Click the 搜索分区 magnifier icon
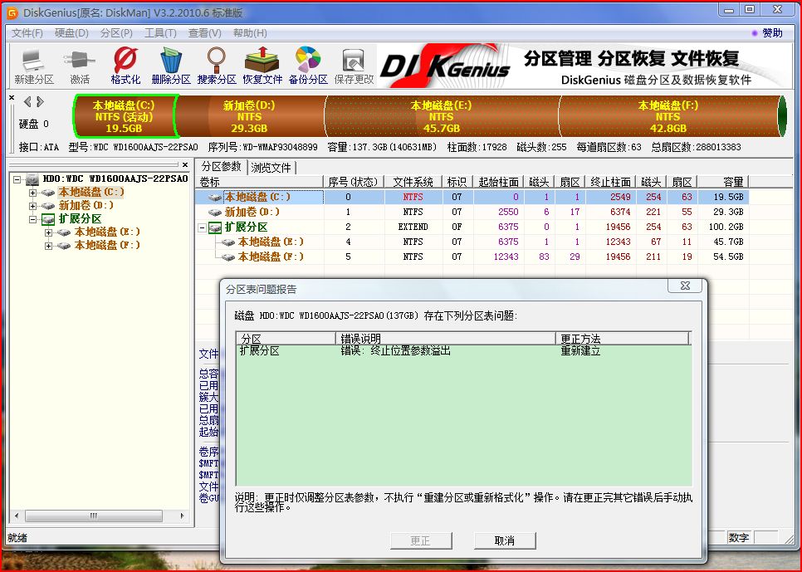This screenshot has width=802, height=572. [217, 66]
